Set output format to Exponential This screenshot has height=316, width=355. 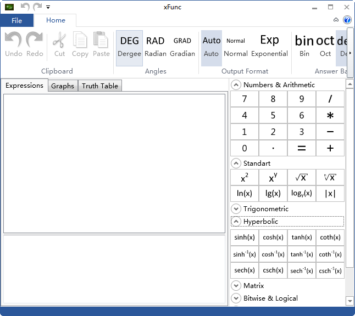(x=269, y=45)
